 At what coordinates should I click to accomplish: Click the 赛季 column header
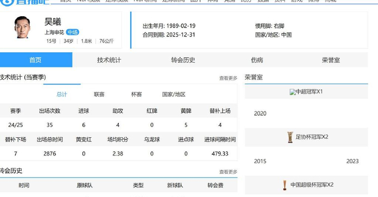(x=16, y=111)
